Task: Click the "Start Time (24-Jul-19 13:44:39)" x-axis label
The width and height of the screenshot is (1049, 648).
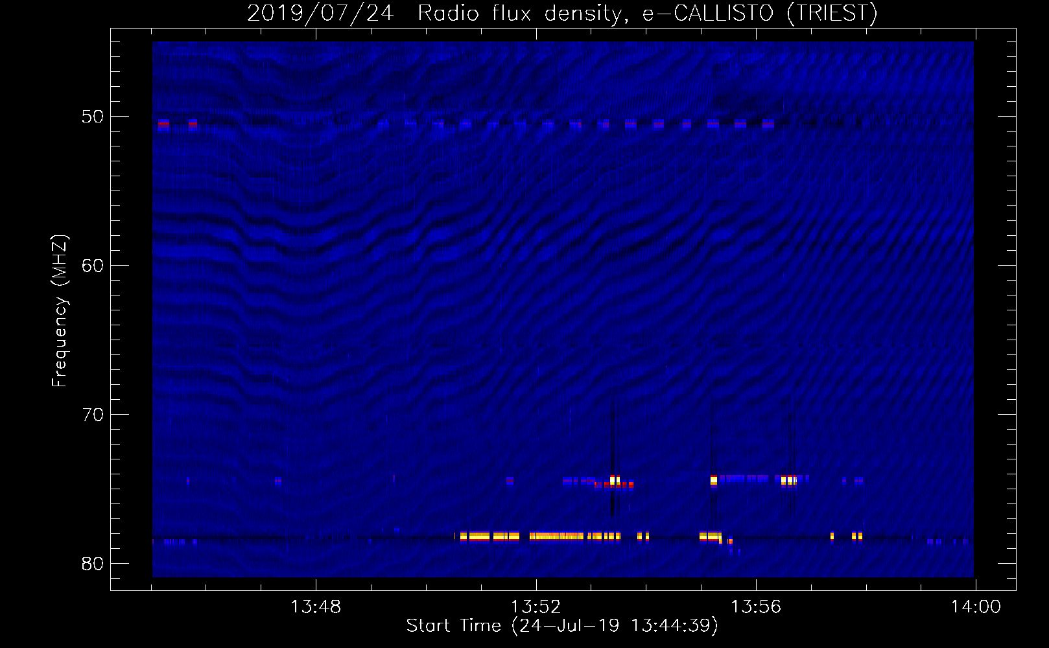Action: [562, 626]
